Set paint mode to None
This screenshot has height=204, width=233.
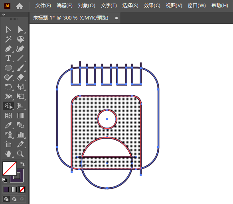pyautogui.click(x=22, y=190)
